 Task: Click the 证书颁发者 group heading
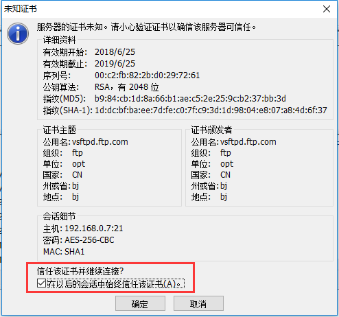click(211, 130)
